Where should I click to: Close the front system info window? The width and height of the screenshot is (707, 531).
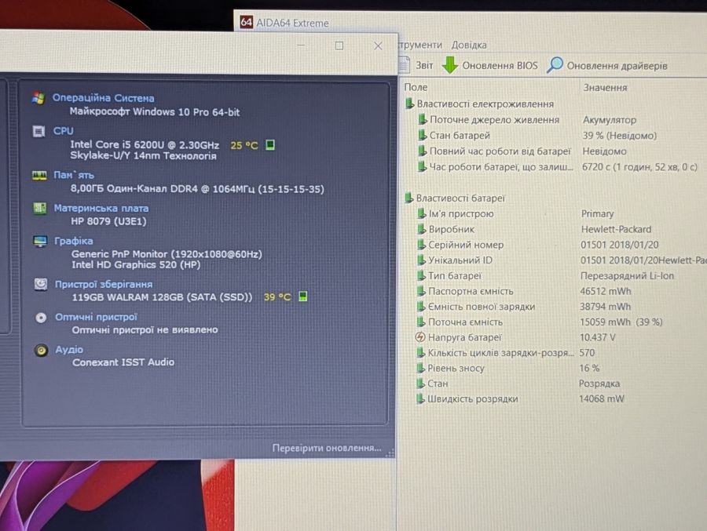click(x=378, y=45)
